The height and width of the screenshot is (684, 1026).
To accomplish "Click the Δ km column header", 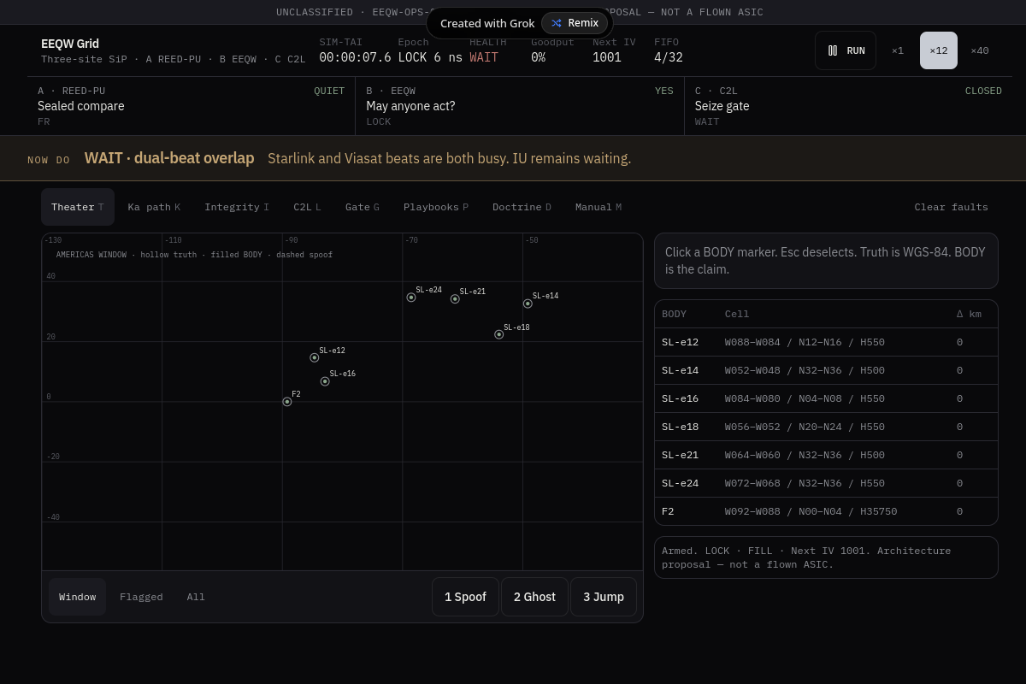I will click(x=969, y=314).
